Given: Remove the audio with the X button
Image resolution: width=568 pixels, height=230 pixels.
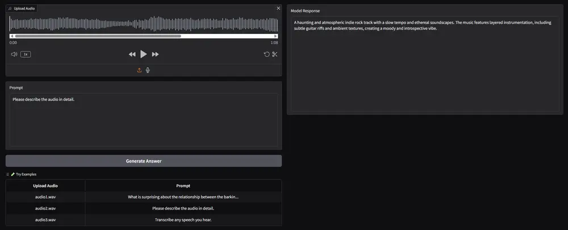Looking at the screenshot, I should point(278,8).
